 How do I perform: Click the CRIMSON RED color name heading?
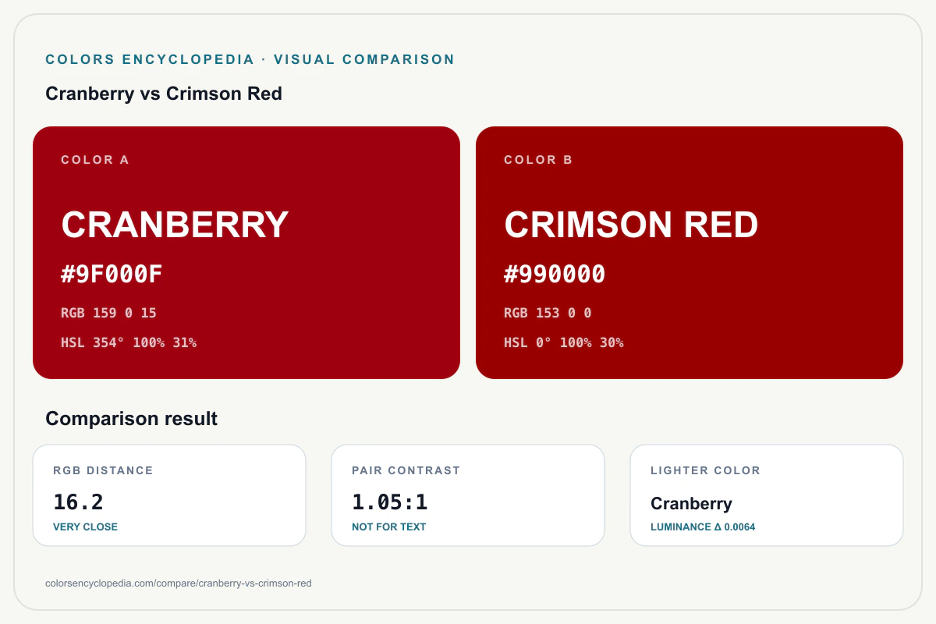(x=631, y=225)
